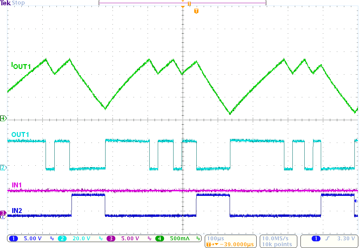
Task: Select the Channel 4 badge icon
Action: click(x=160, y=239)
